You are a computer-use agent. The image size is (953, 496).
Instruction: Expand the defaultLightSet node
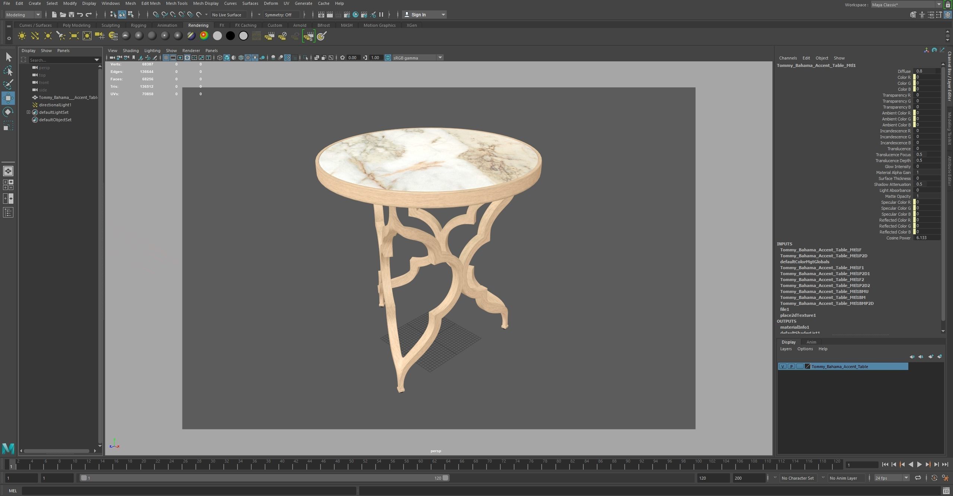pyautogui.click(x=28, y=112)
